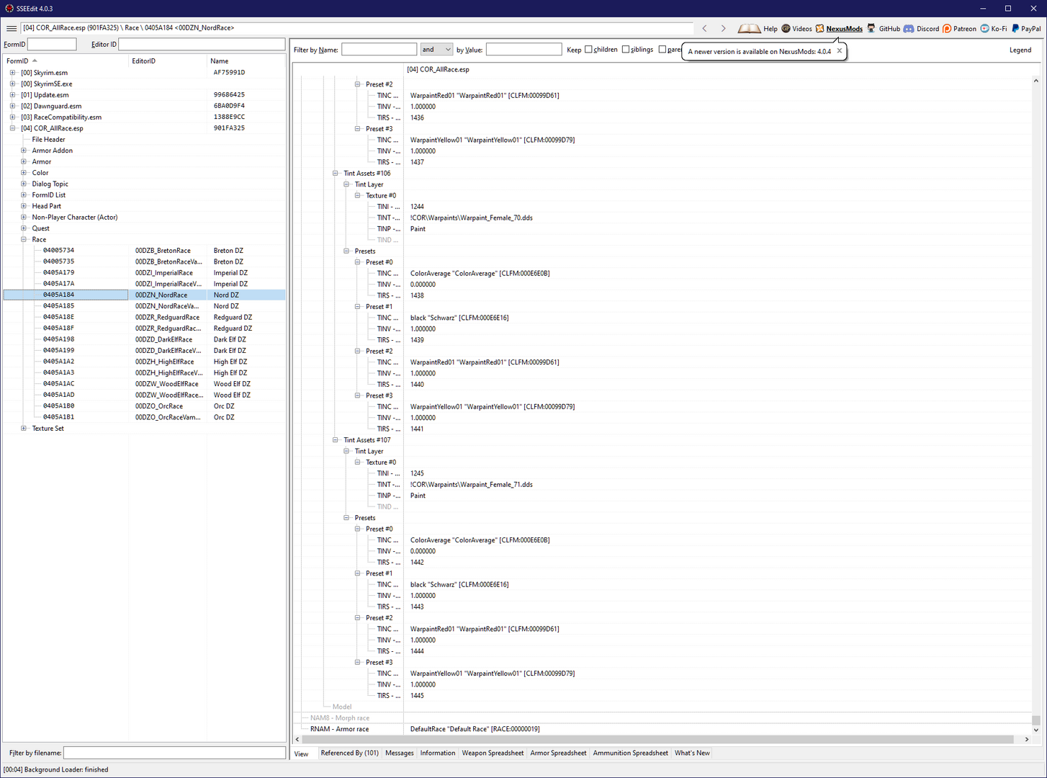Select the Dialog Topic group

(x=50, y=184)
